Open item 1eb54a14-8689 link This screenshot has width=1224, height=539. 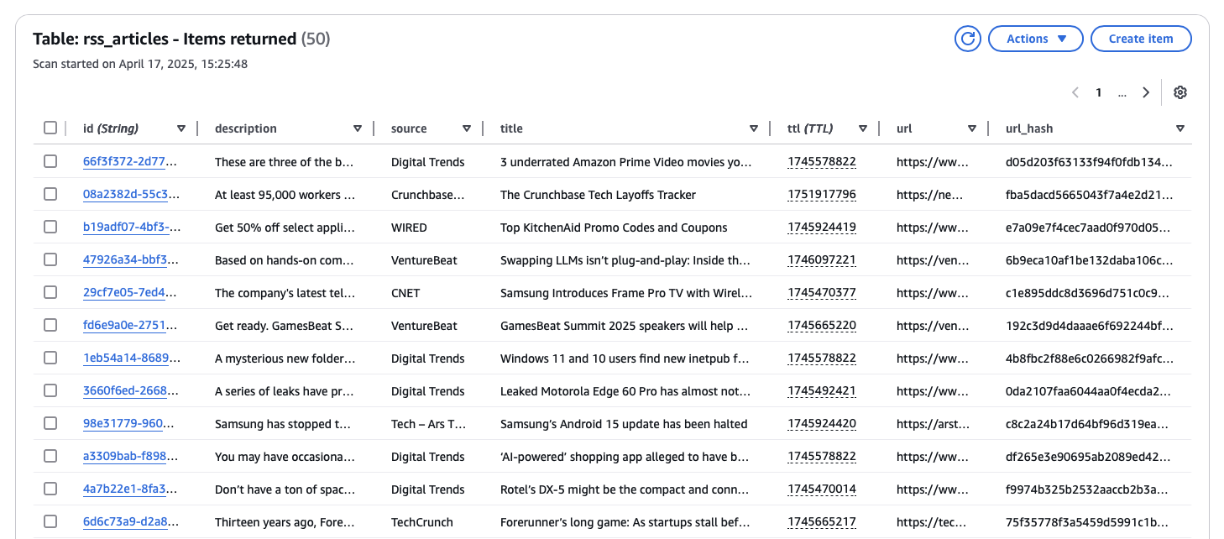pos(131,358)
